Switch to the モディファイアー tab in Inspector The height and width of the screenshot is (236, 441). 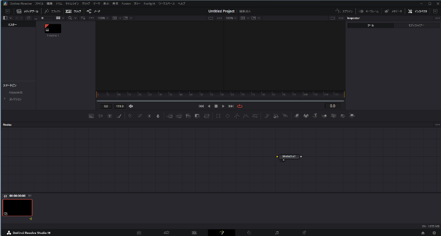416,25
